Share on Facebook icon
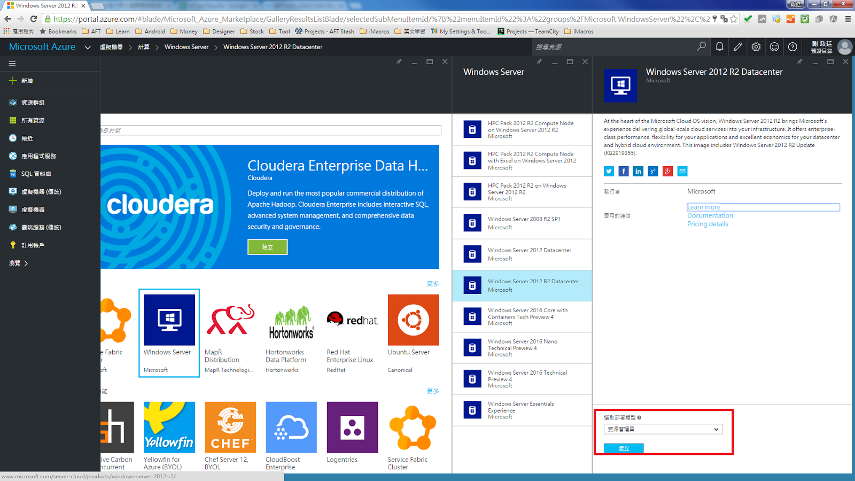 (624, 171)
